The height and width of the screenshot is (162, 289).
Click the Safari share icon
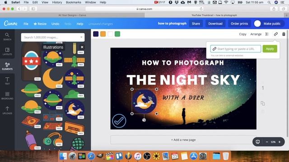tap(274, 9)
